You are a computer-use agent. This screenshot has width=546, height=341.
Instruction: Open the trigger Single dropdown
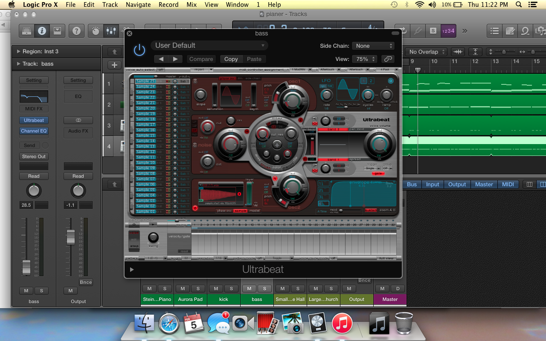click(x=372, y=168)
